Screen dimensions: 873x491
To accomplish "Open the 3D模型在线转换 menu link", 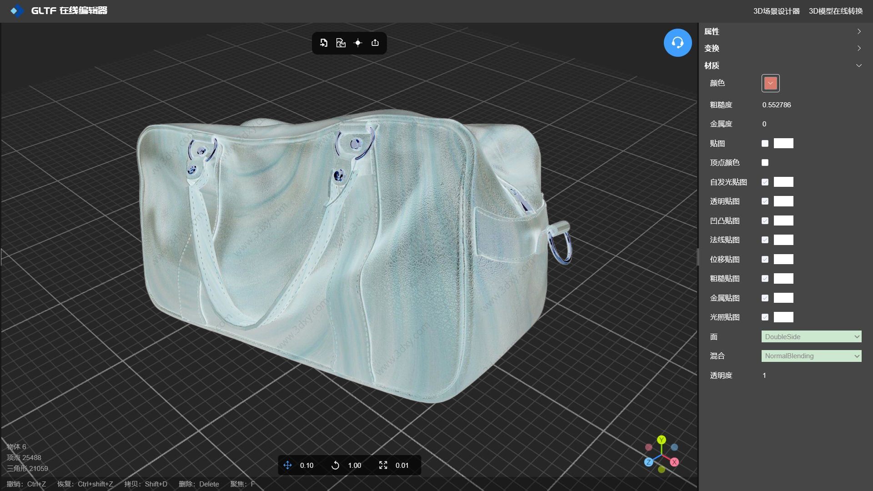I will pyautogui.click(x=835, y=11).
